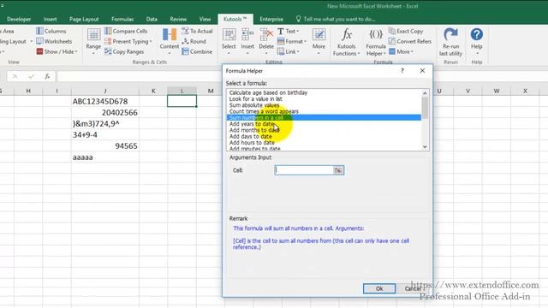Screen dimensions: 548x308
Task: Select 'Calculate age based on birthday' formula
Action: (x=268, y=92)
